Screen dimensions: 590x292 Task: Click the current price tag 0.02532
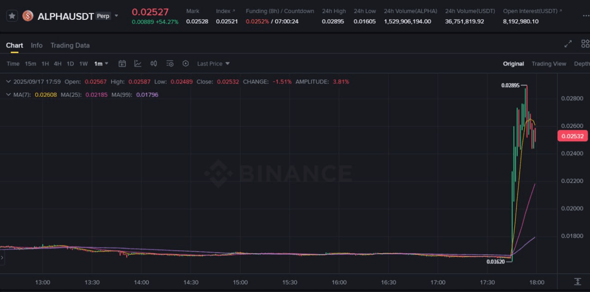572,136
